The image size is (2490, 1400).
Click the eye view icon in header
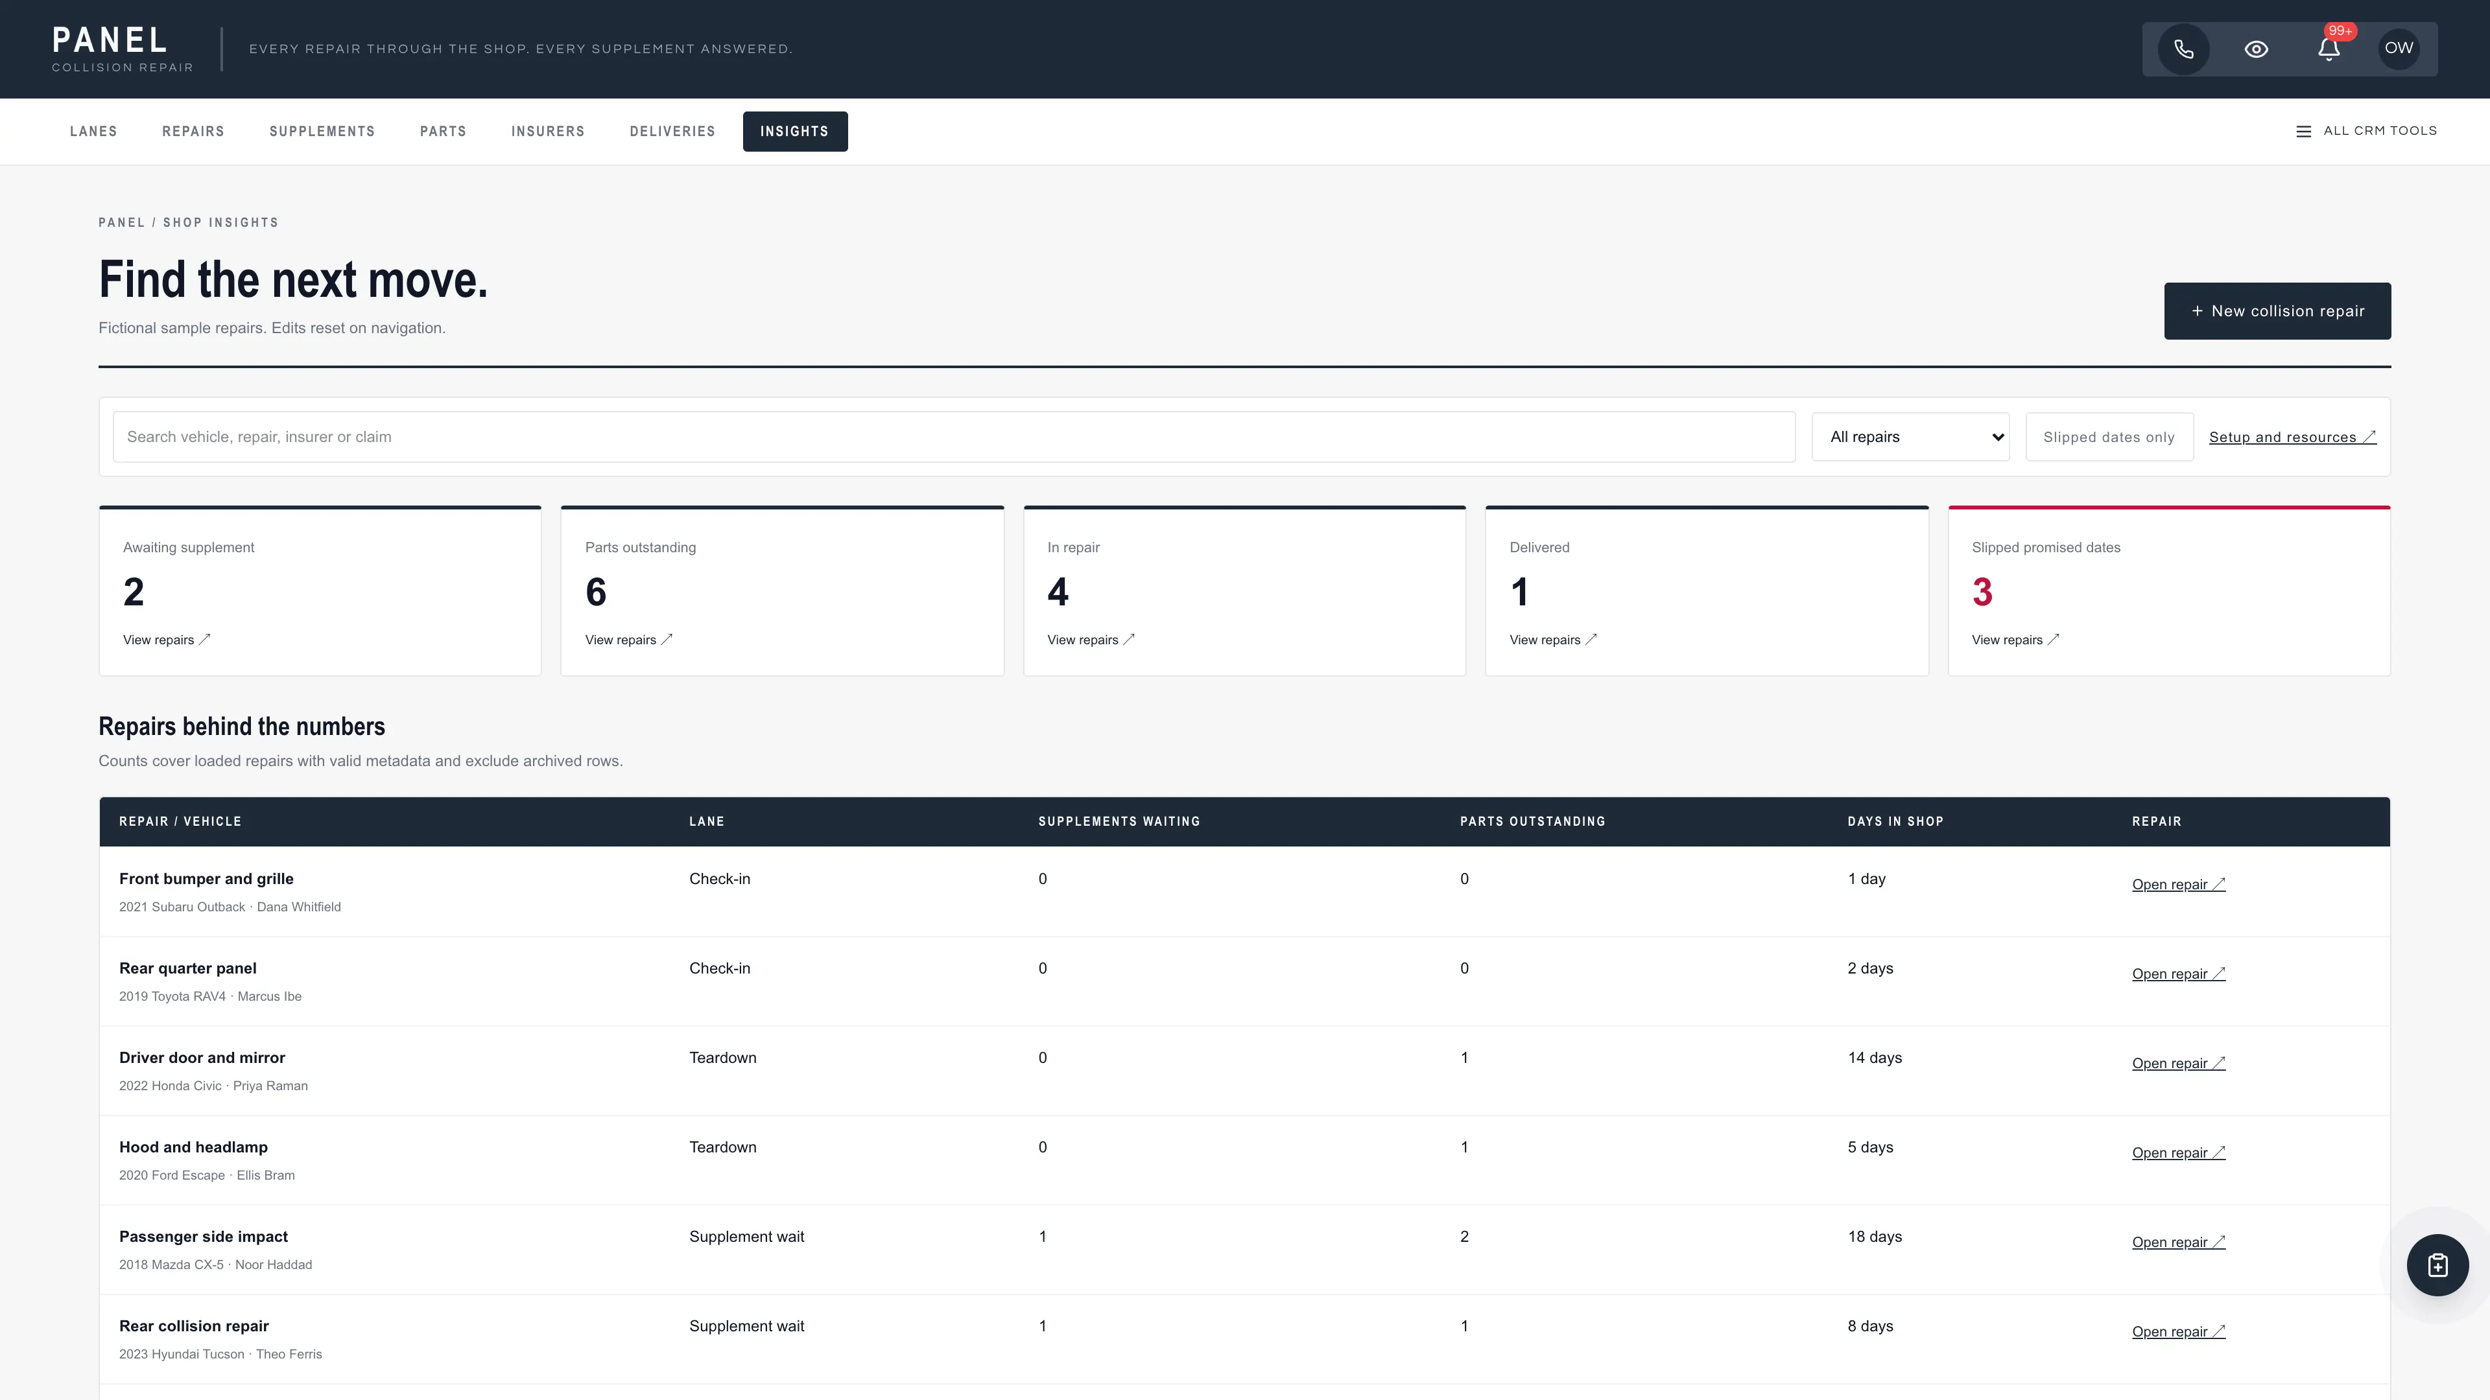[x=2256, y=49]
